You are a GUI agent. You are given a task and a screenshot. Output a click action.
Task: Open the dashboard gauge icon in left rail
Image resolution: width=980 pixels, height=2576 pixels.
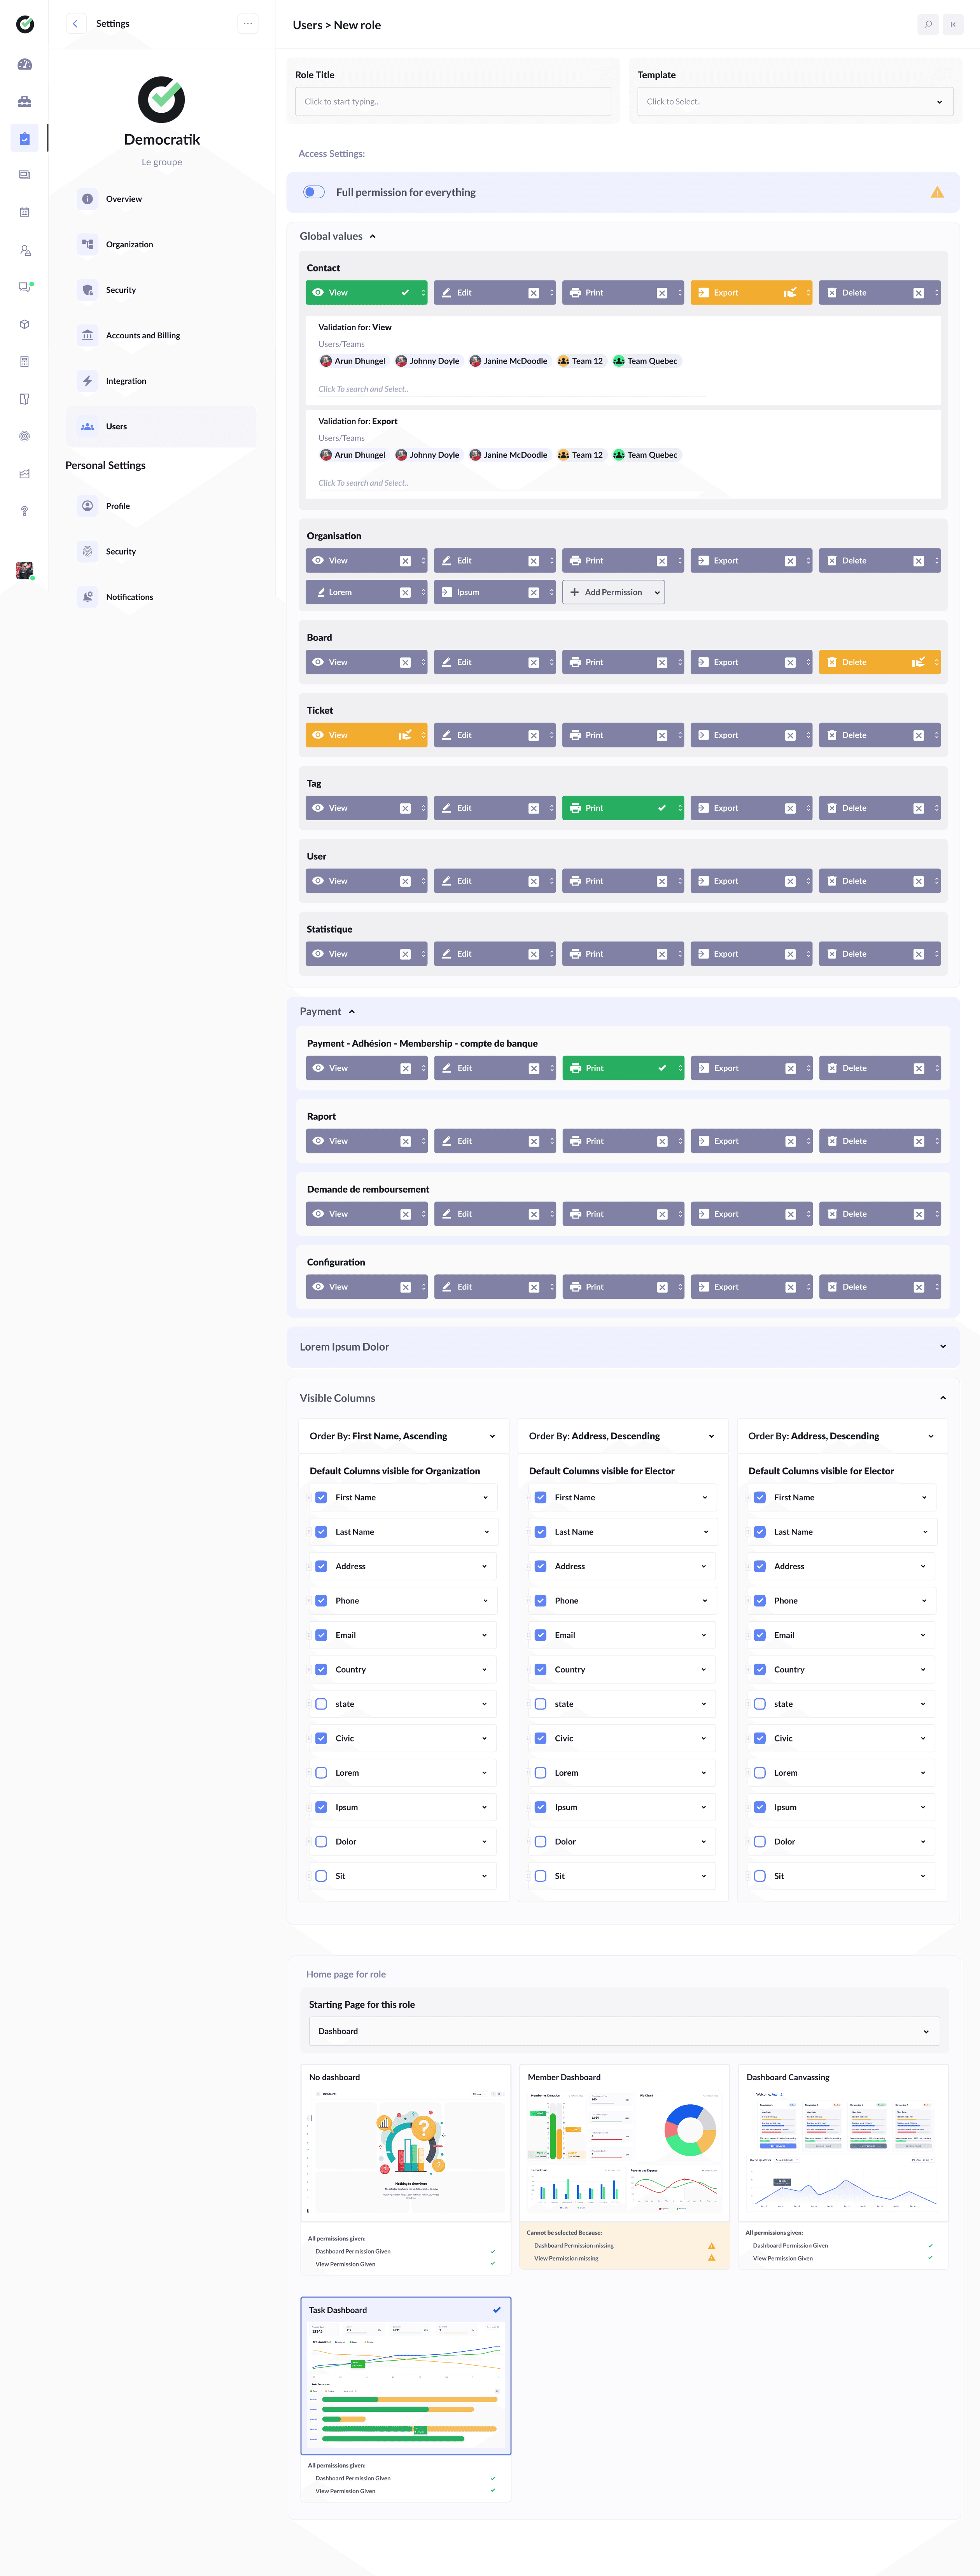pyautogui.click(x=25, y=64)
